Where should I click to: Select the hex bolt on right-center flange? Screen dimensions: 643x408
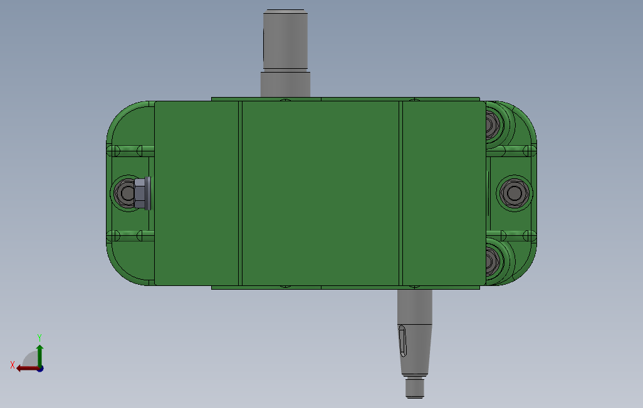[x=515, y=193]
